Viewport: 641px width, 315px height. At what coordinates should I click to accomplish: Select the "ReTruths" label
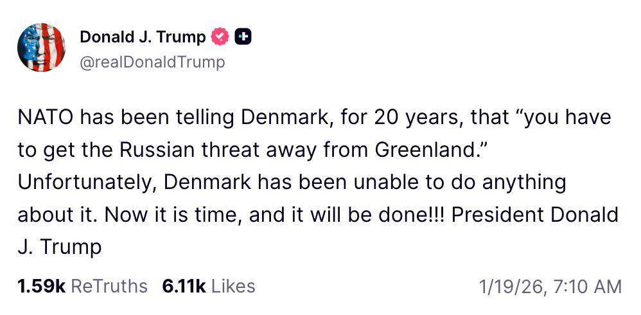point(109,286)
